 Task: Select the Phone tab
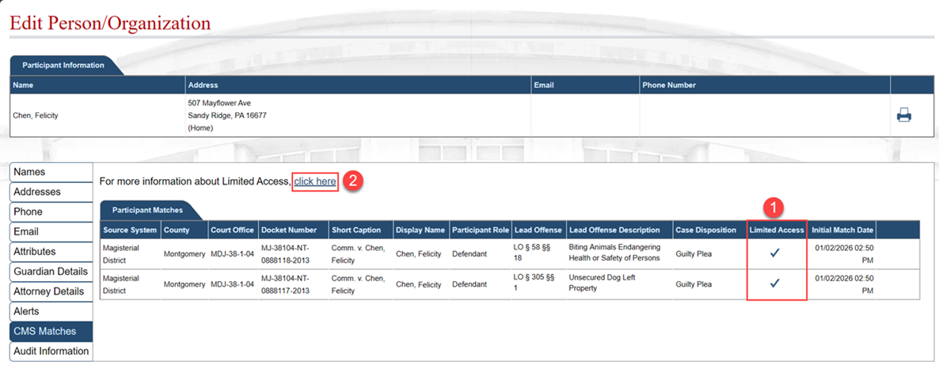[29, 211]
